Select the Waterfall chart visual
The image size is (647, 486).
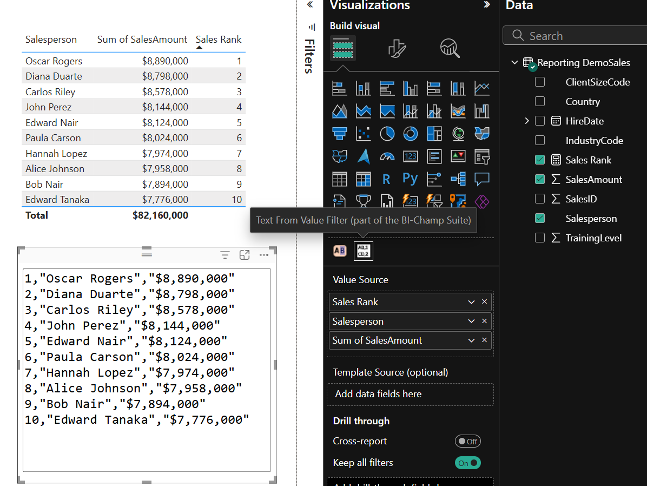click(x=482, y=111)
